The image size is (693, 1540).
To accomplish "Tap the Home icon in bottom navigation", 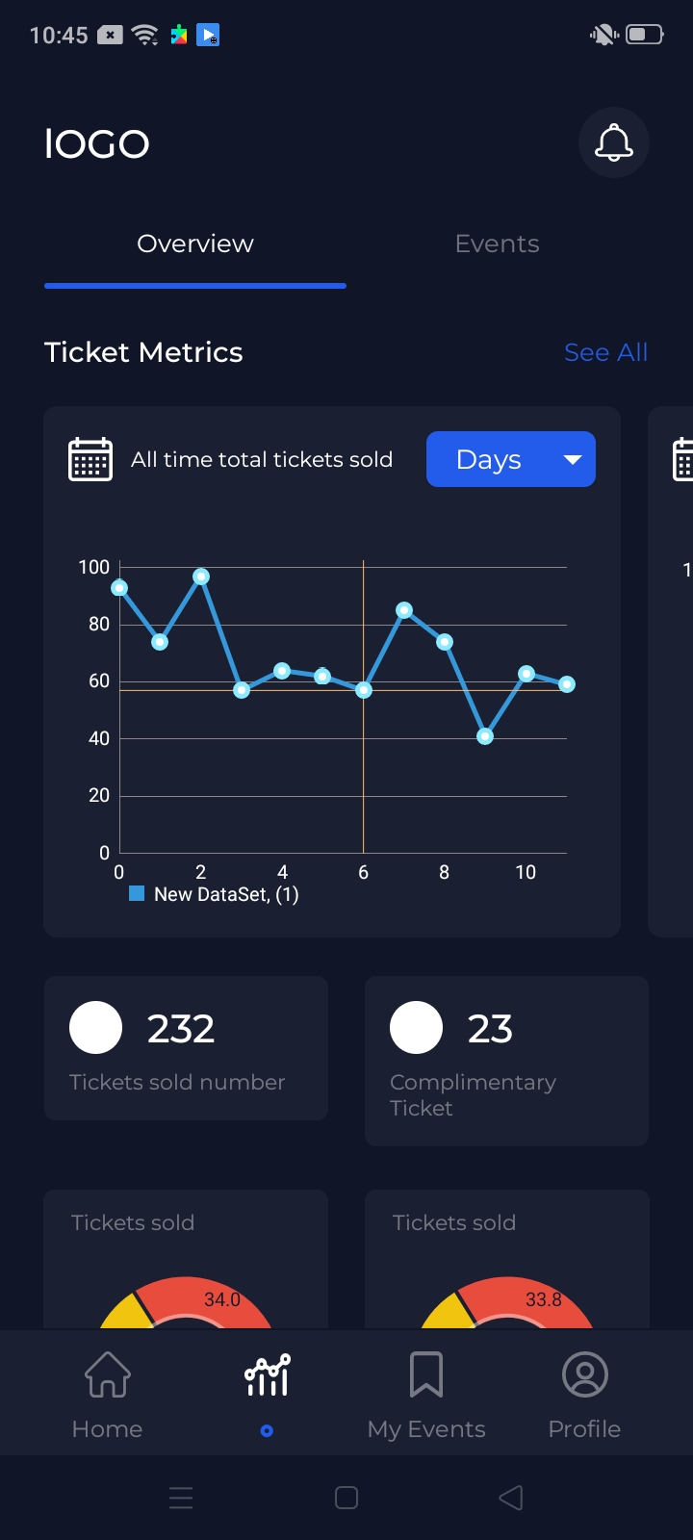I will (x=107, y=1374).
